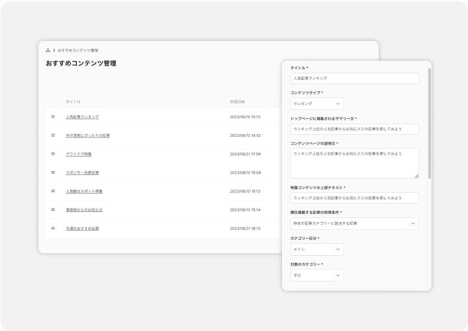The height and width of the screenshot is (331, 468).
Task: Open the コンテンツタイプ dropdown
Action: (317, 104)
